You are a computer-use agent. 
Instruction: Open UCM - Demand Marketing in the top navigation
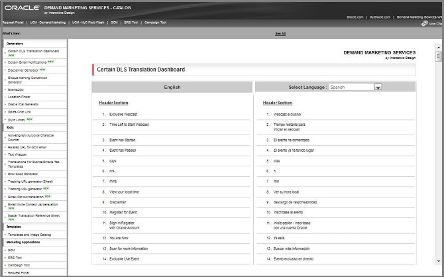tap(48, 23)
